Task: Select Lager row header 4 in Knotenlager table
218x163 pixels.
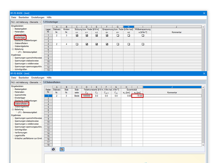Action: click(x=48, y=44)
